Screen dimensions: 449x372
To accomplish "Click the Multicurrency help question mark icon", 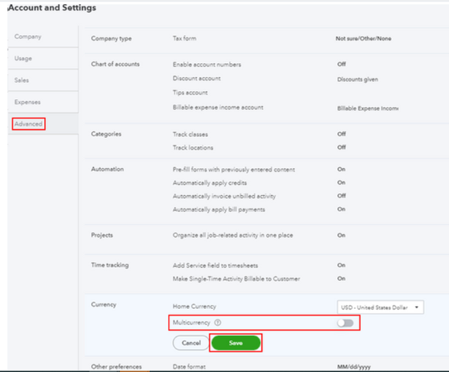I will pos(218,323).
